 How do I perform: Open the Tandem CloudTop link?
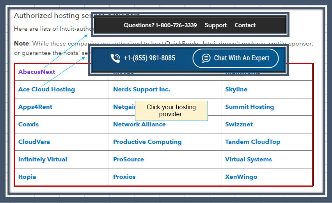pos(252,142)
